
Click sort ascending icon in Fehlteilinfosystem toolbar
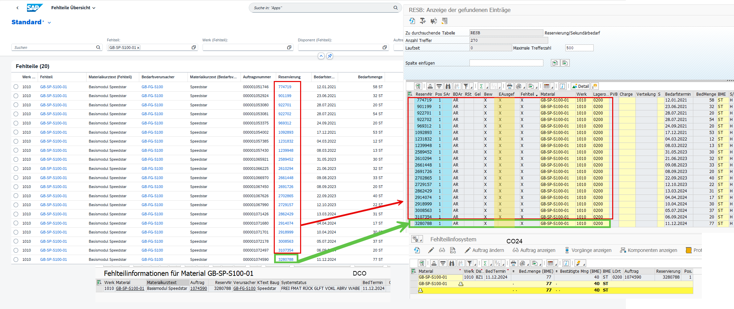434,263
